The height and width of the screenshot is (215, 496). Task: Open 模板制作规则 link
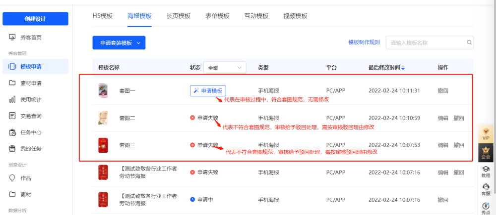tap(364, 43)
